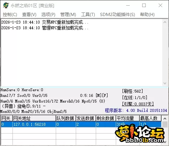Screen dimensions: 169x146
Task: Click log scrollbar down arrow
Action: [165, 83]
